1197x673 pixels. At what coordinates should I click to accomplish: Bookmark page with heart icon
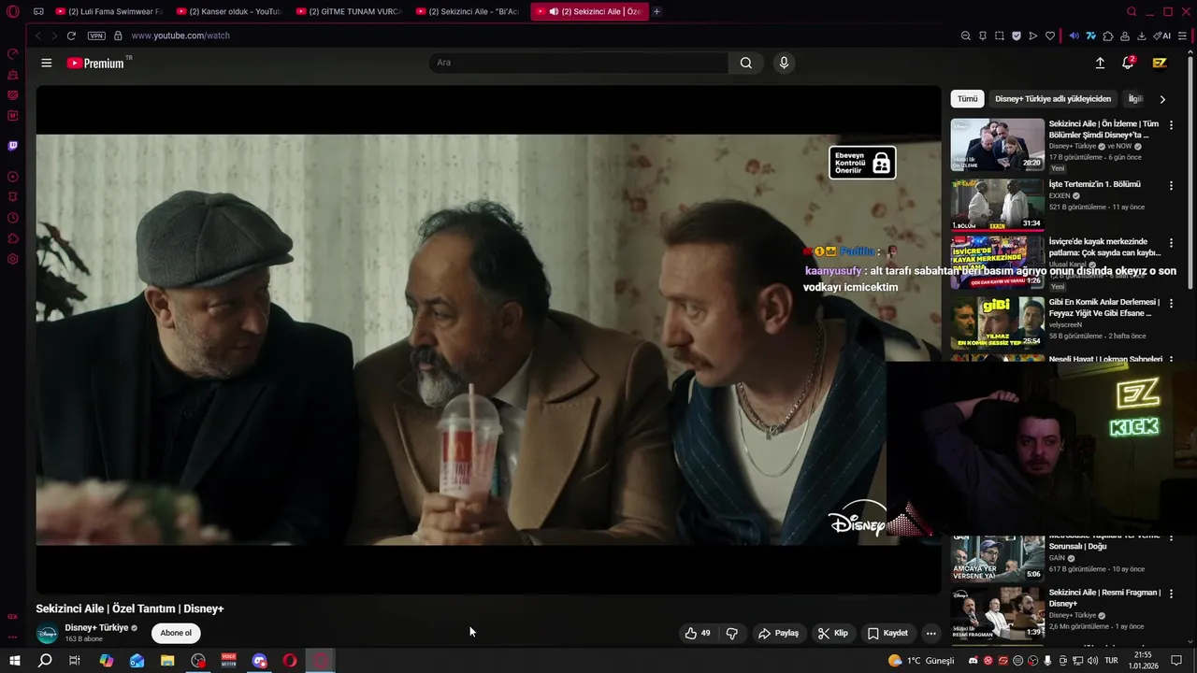[1049, 36]
